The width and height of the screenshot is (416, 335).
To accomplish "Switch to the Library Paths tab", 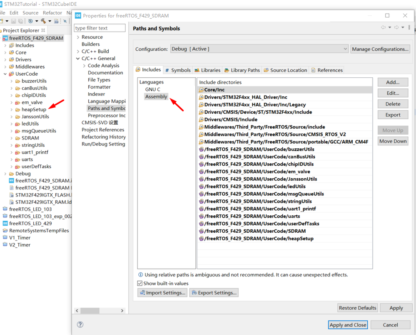I will click(x=242, y=70).
